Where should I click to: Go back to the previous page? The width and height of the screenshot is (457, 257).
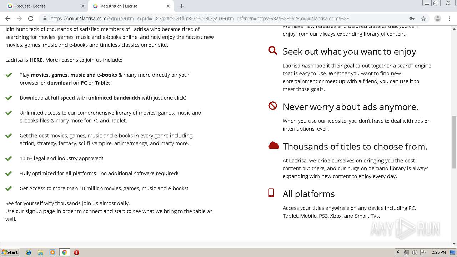coord(8,19)
